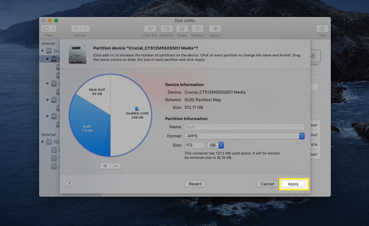Click the First Aid toolbar icon
Image resolution: width=369 pixels, height=226 pixels.
tap(150, 29)
